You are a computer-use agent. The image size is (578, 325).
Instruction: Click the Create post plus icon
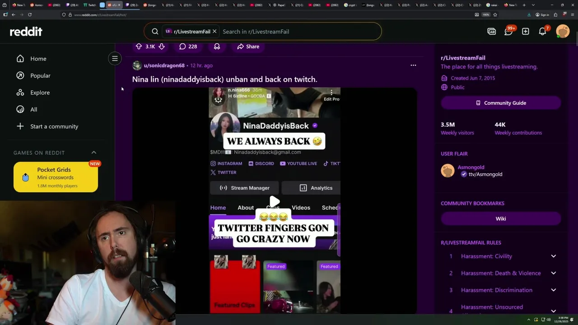[526, 32]
